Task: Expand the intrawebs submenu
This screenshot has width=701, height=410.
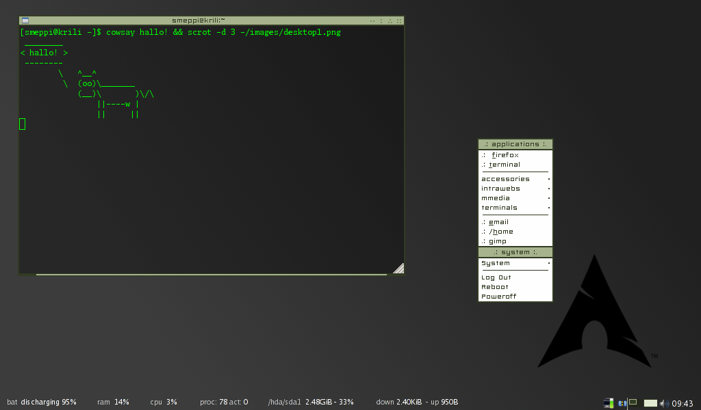Action: tap(515, 189)
